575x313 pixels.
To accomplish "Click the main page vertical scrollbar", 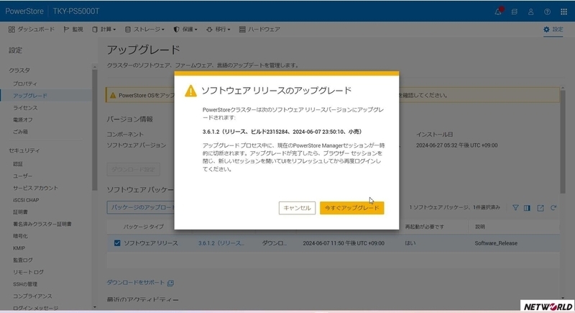I will pyautogui.click(x=563, y=141).
